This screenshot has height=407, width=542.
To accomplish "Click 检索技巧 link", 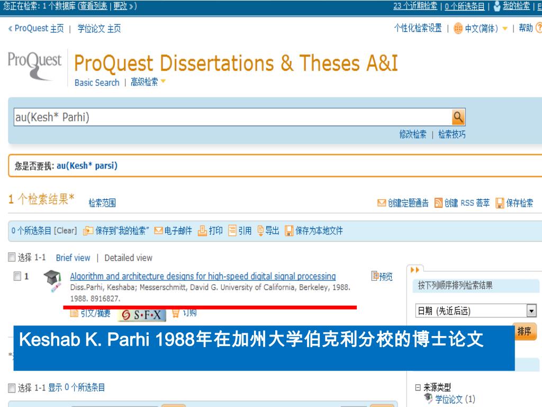I will [x=452, y=134].
